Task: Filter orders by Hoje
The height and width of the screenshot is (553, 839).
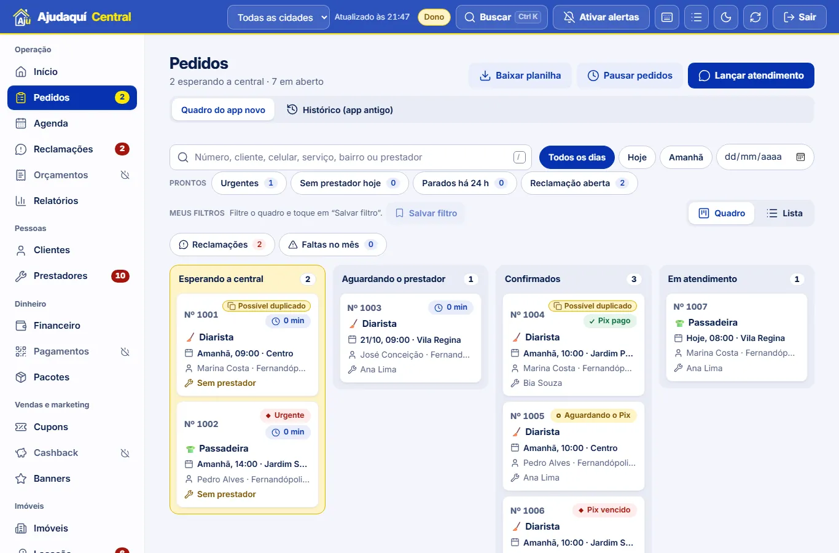Action: click(x=637, y=157)
